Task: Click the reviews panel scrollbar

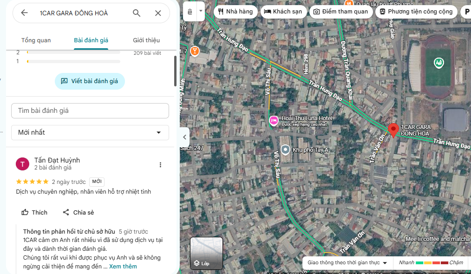Action: (175, 71)
